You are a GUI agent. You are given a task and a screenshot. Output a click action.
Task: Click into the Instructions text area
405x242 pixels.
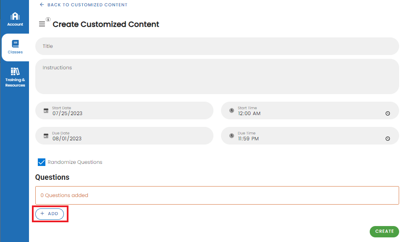217,76
